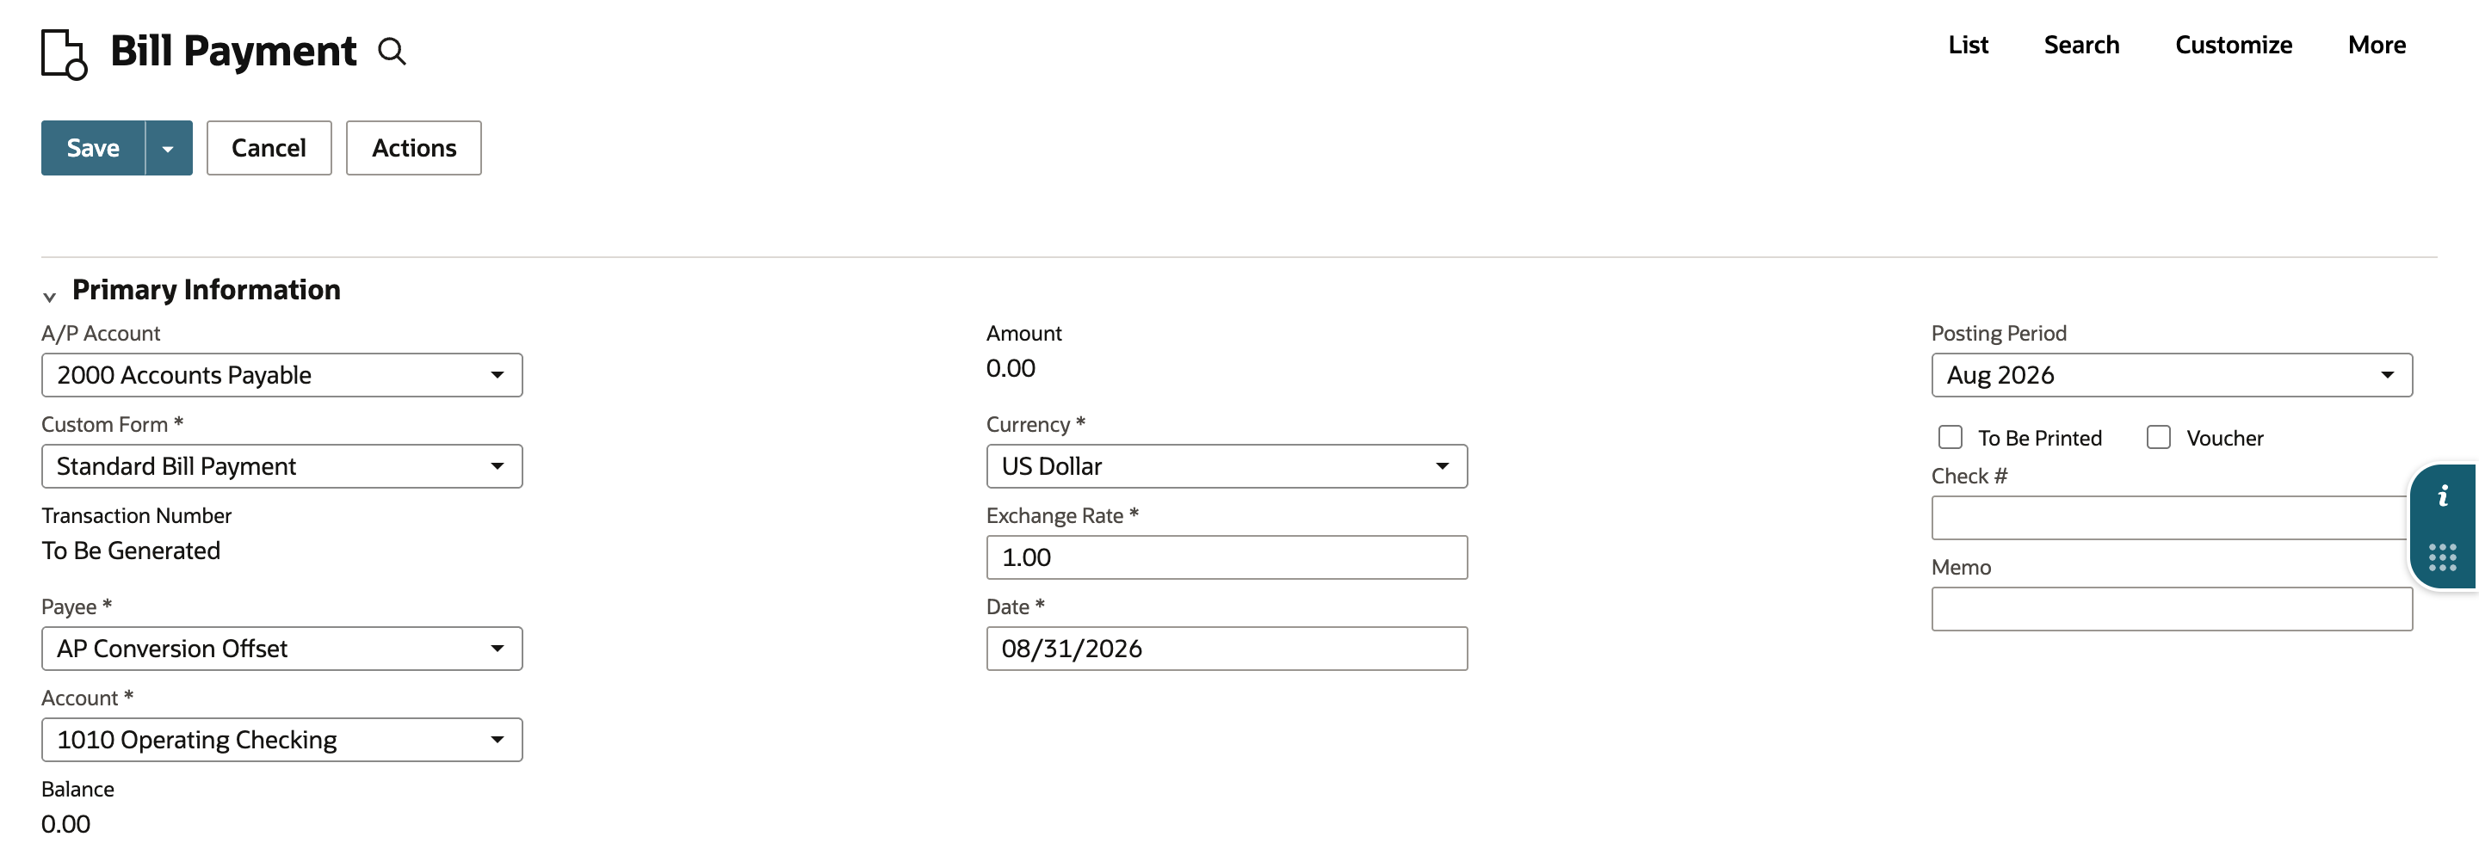Open the Posting Period dropdown
Image resolution: width=2479 pixels, height=843 pixels.
[x=2171, y=375]
